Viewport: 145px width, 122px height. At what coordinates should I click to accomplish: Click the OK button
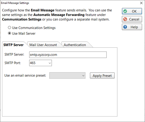point(132,11)
